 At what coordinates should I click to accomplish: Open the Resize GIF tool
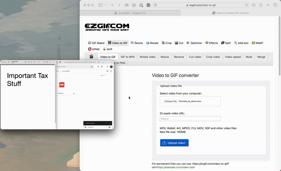137,43
